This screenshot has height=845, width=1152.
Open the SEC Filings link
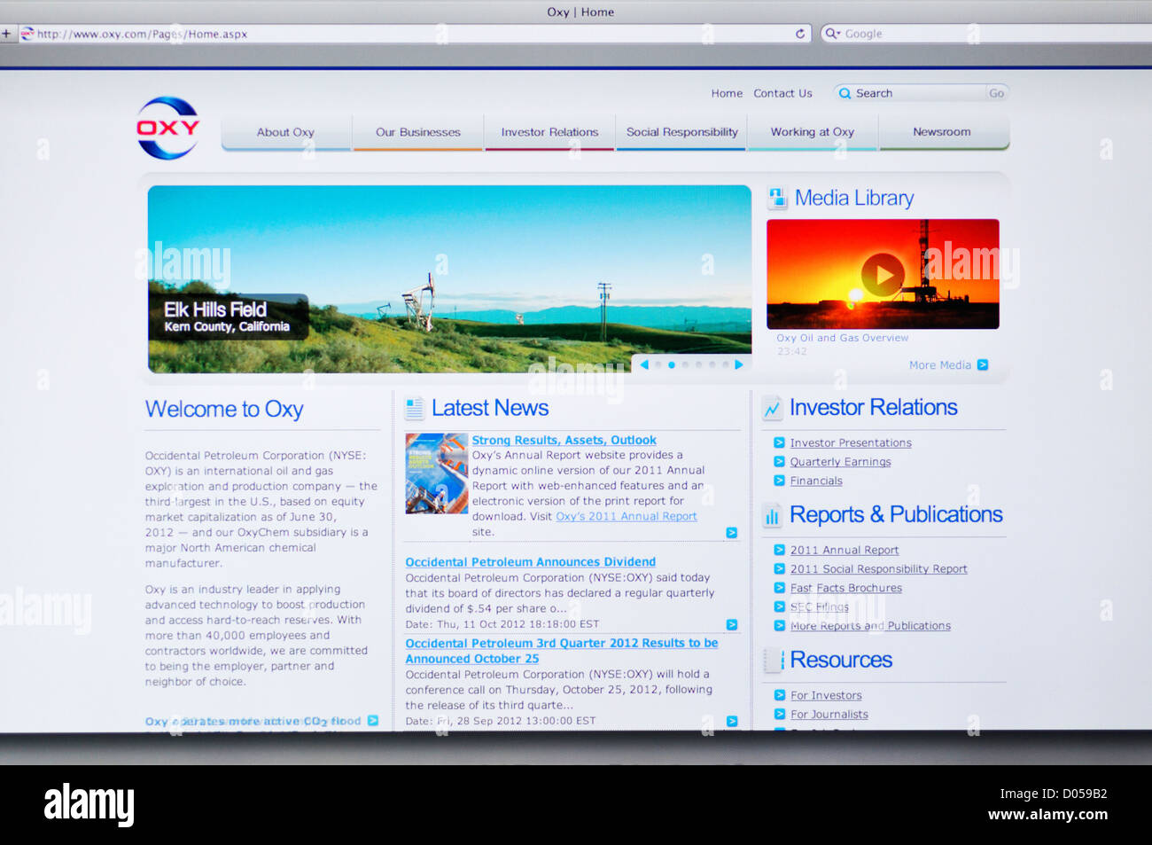coord(820,607)
